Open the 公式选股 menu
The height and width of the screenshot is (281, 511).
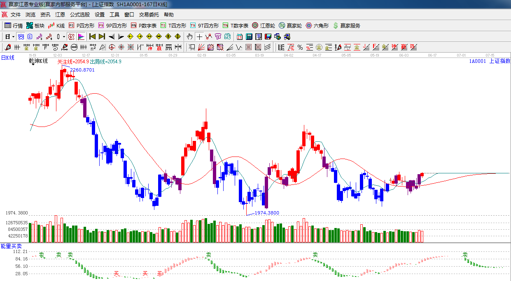(79, 14)
